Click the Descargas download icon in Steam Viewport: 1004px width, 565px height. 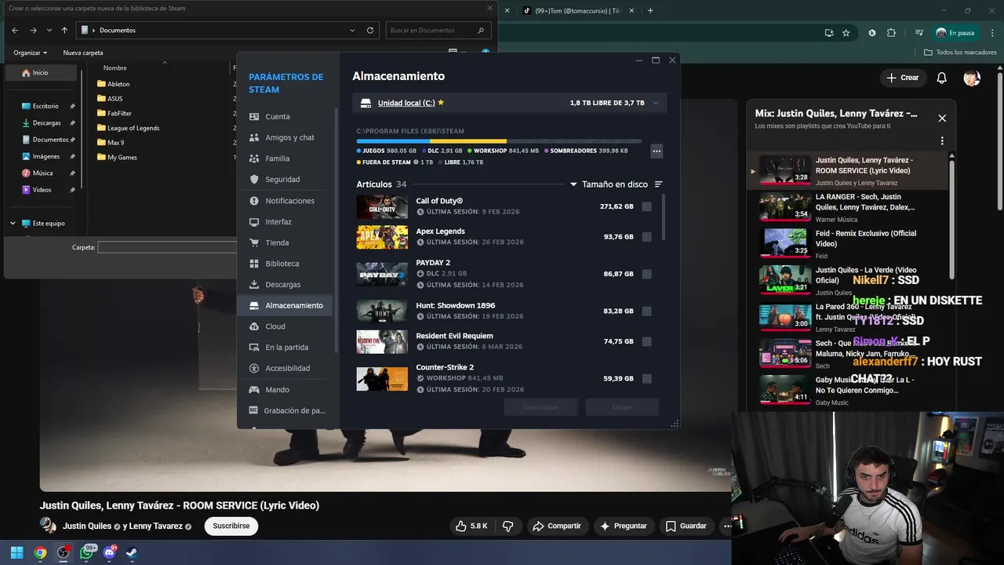point(253,285)
